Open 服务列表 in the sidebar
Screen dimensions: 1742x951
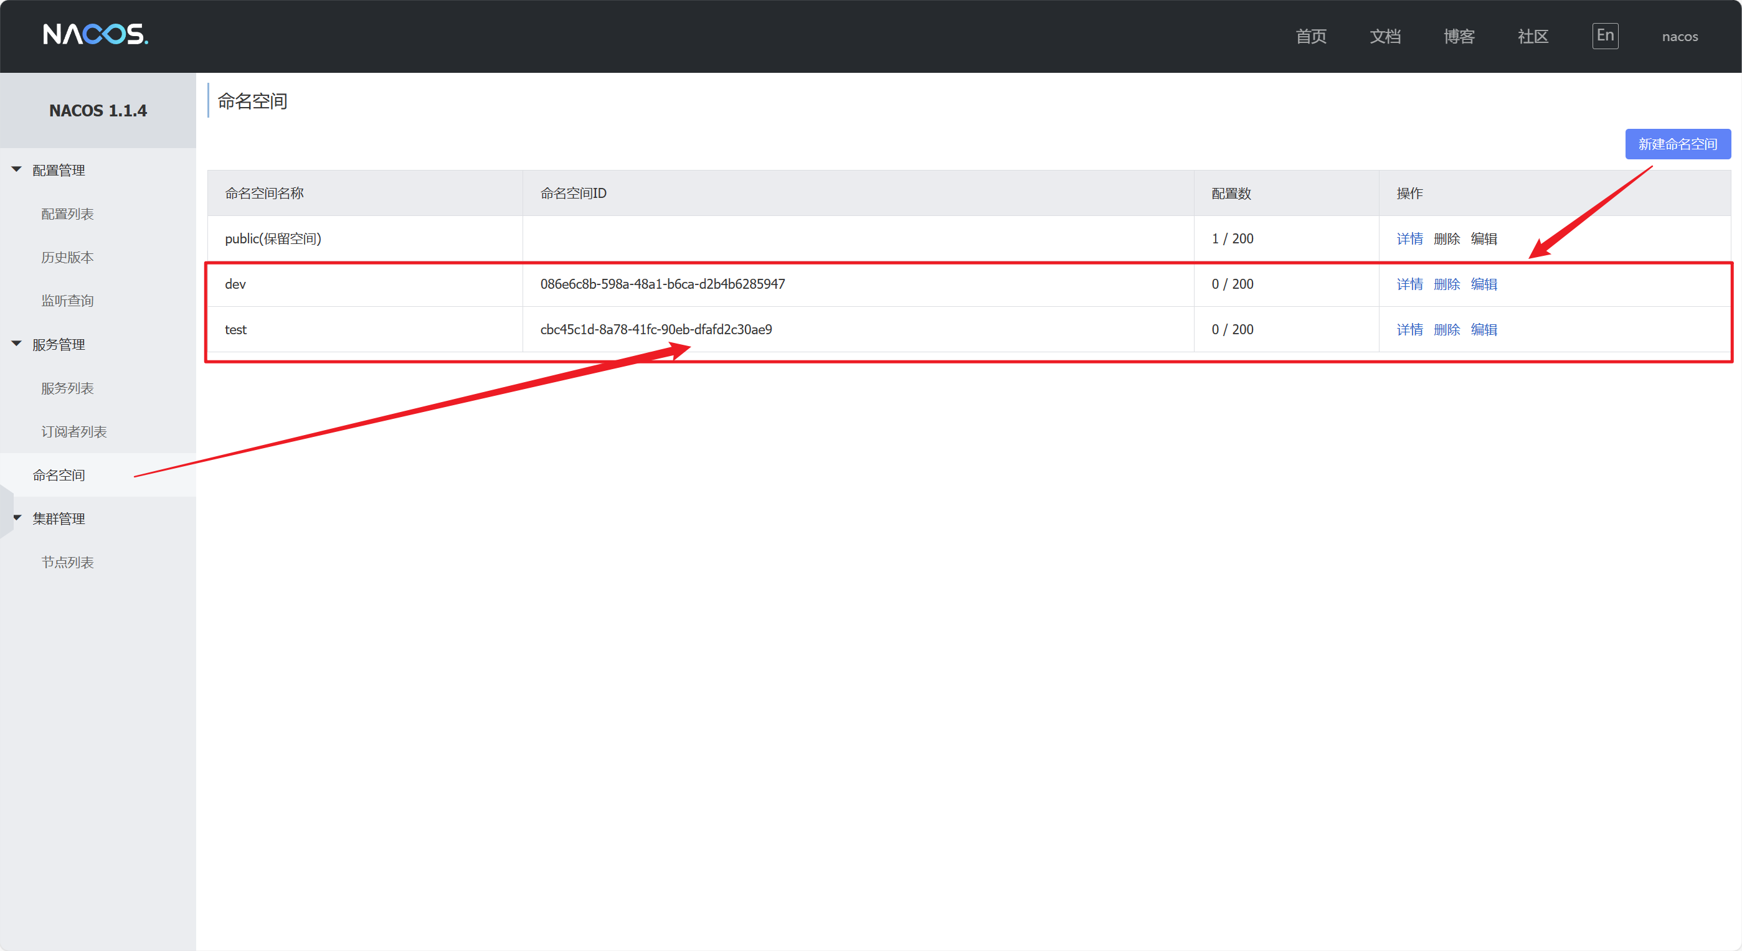[68, 388]
